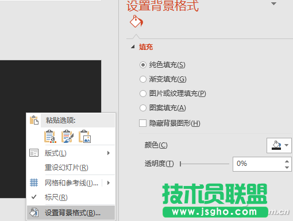Toggle 标尺(R) ruler menu entry

pyautogui.click(x=71, y=197)
